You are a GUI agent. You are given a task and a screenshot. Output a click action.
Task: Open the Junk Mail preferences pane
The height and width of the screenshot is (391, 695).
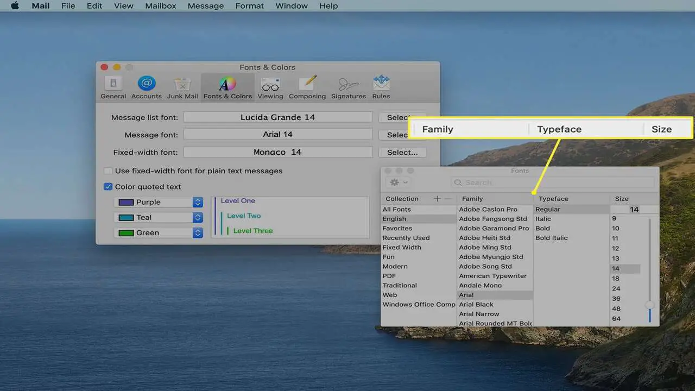tap(182, 87)
